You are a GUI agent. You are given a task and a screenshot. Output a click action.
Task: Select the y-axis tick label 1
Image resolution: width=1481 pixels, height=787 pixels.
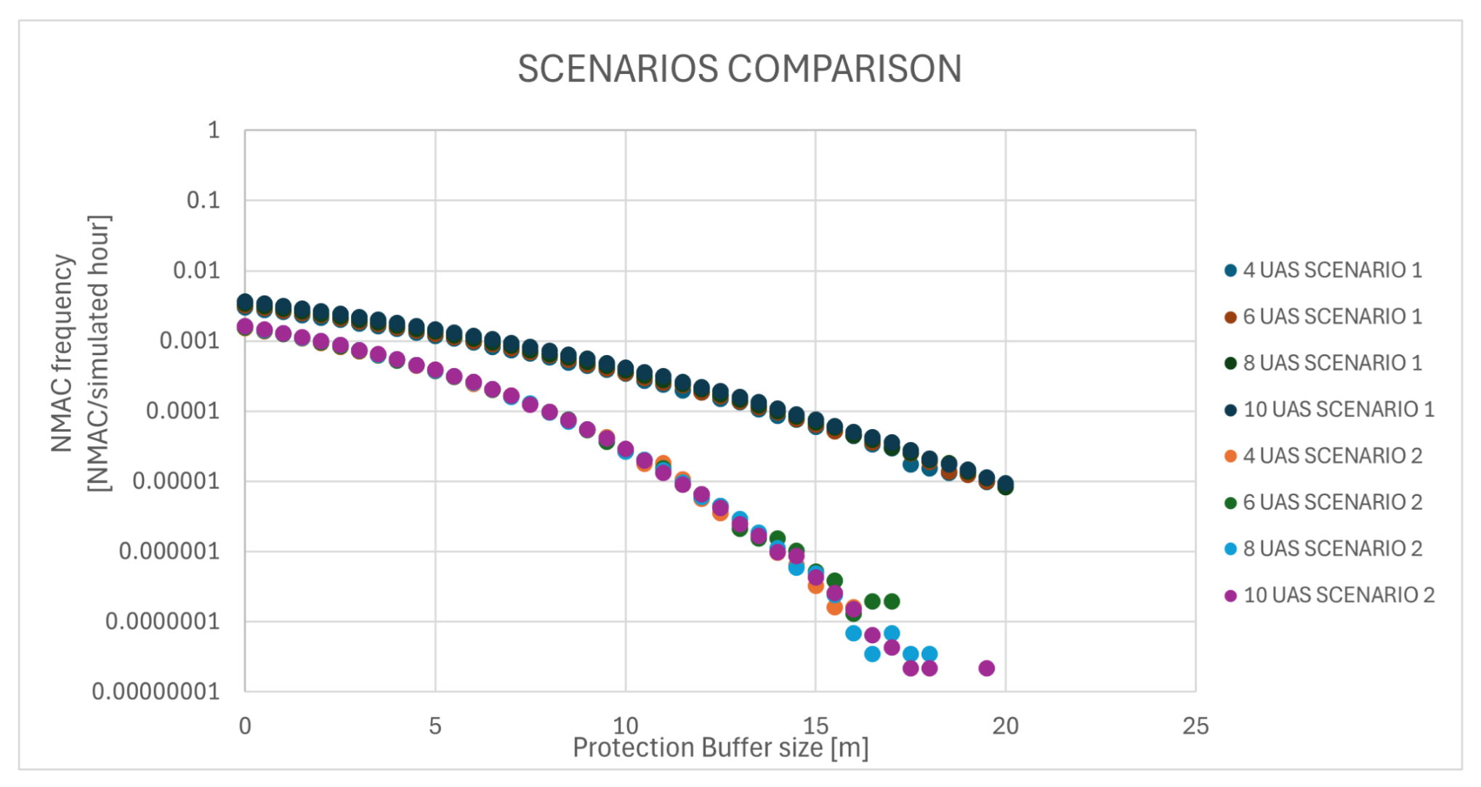click(214, 131)
